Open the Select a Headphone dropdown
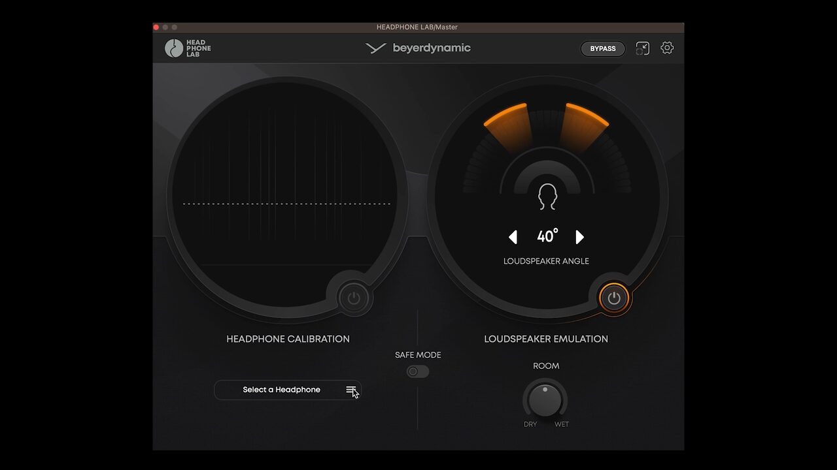837x470 pixels. [282, 390]
